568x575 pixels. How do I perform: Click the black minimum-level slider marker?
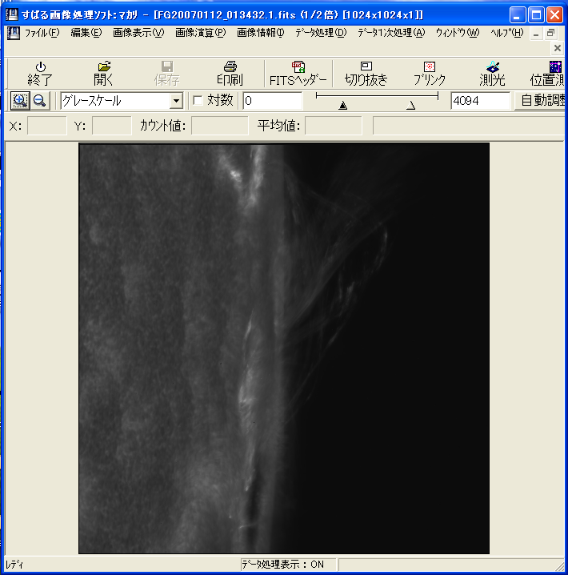tap(343, 105)
